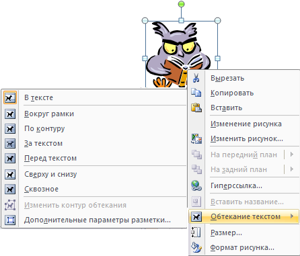
Task: Click 'Изменение рисунка' entry
Action: click(244, 124)
